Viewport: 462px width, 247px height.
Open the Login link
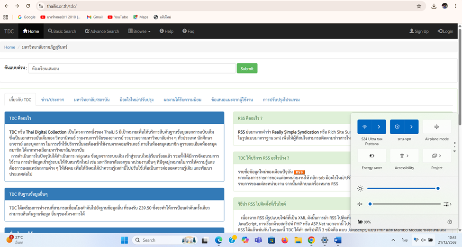pos(445,31)
